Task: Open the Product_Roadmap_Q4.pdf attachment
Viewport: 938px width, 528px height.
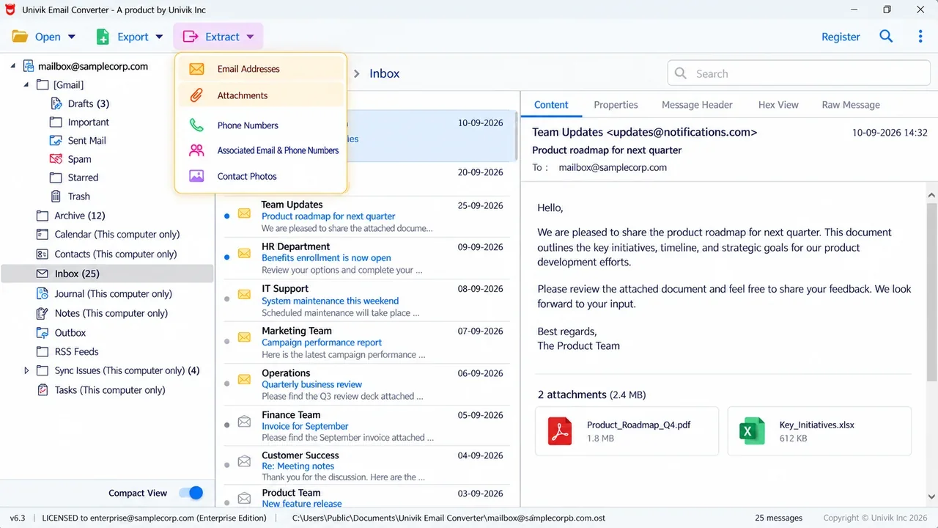Action: (627, 431)
